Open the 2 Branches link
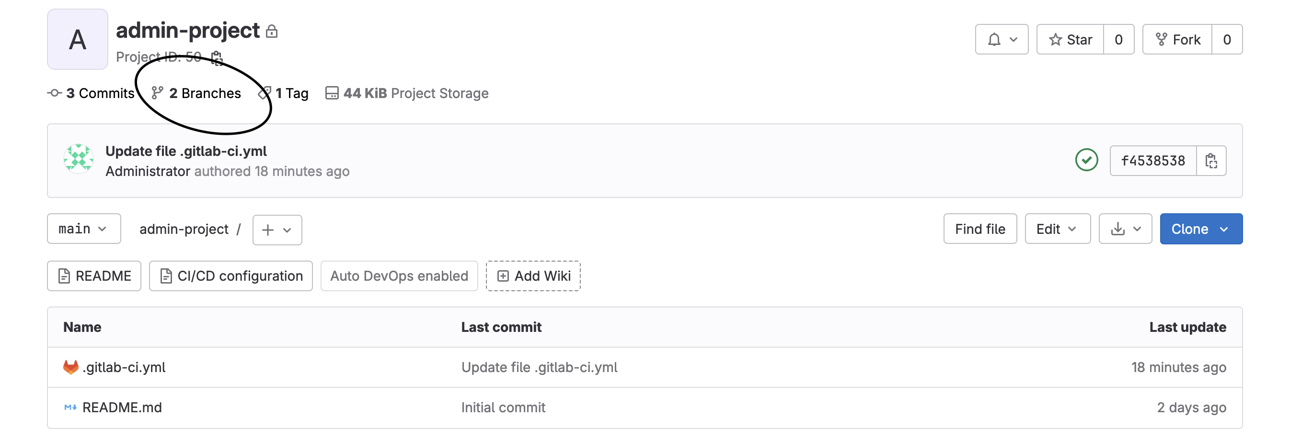Screen dimensions: 1290x439 pos(197,94)
